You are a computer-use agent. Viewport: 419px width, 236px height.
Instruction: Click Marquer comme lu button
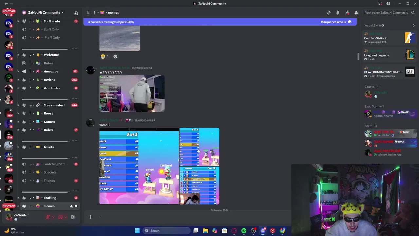pyautogui.click(x=336, y=22)
